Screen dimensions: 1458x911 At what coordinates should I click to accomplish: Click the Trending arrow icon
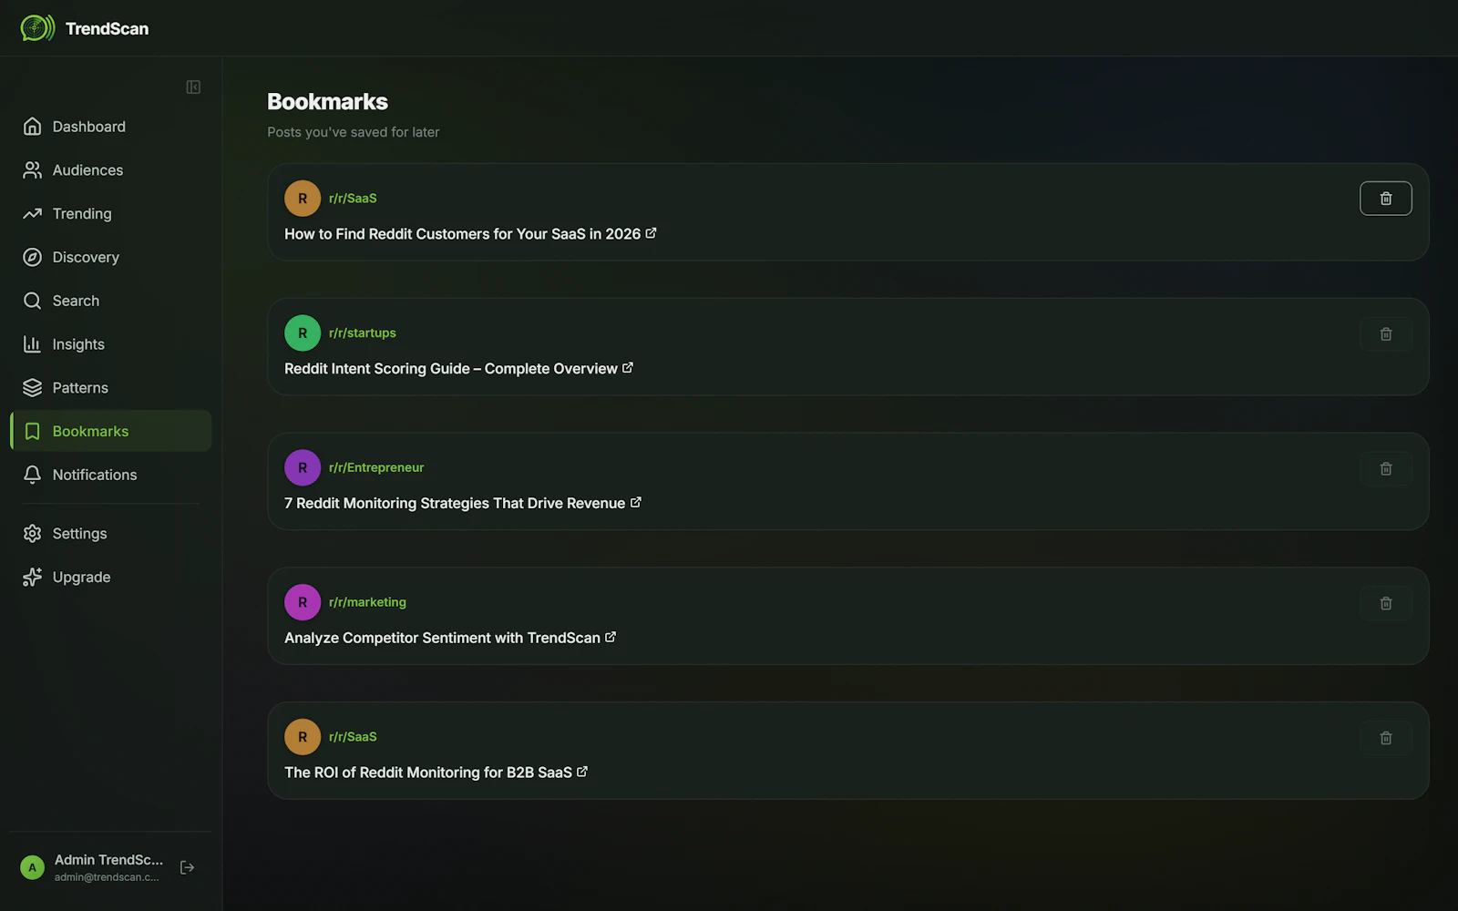[x=33, y=214]
